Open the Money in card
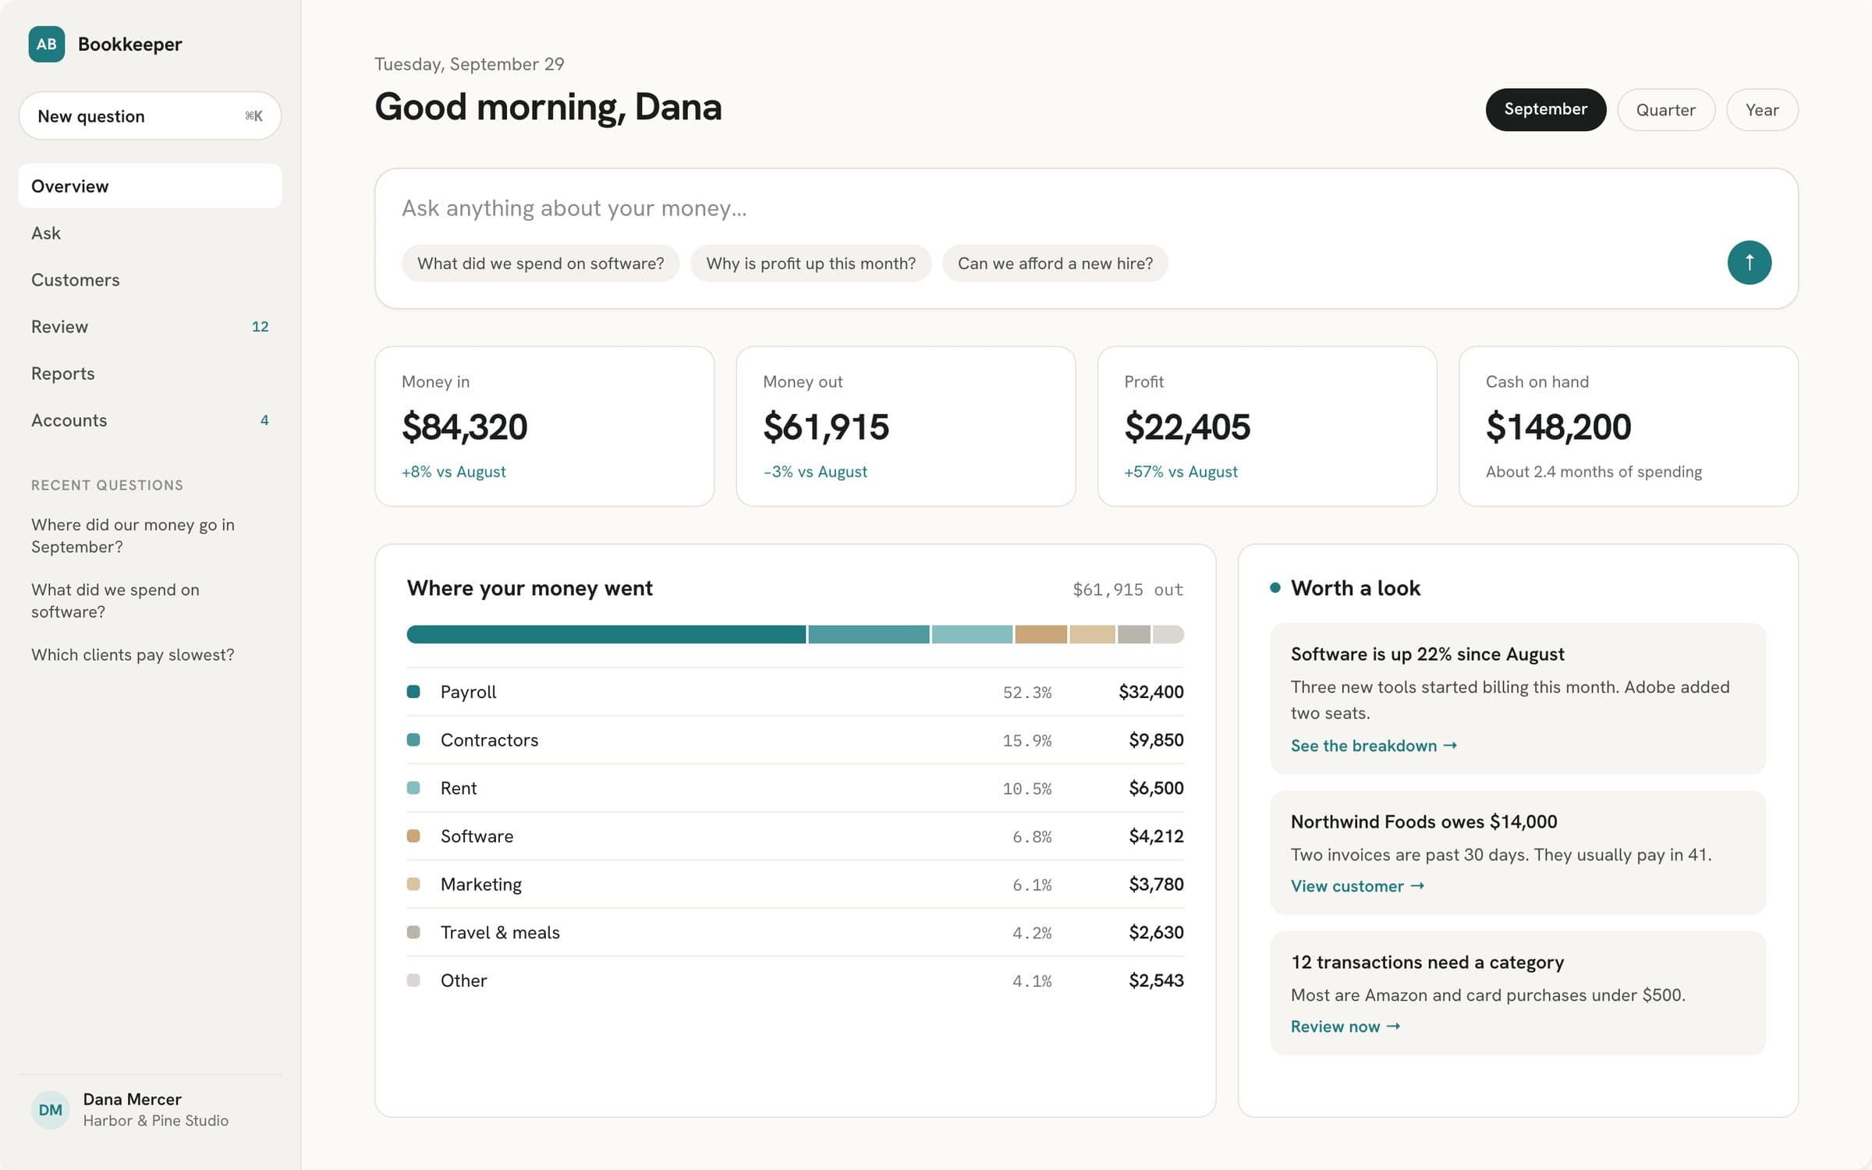This screenshot has width=1872, height=1170. (544, 426)
